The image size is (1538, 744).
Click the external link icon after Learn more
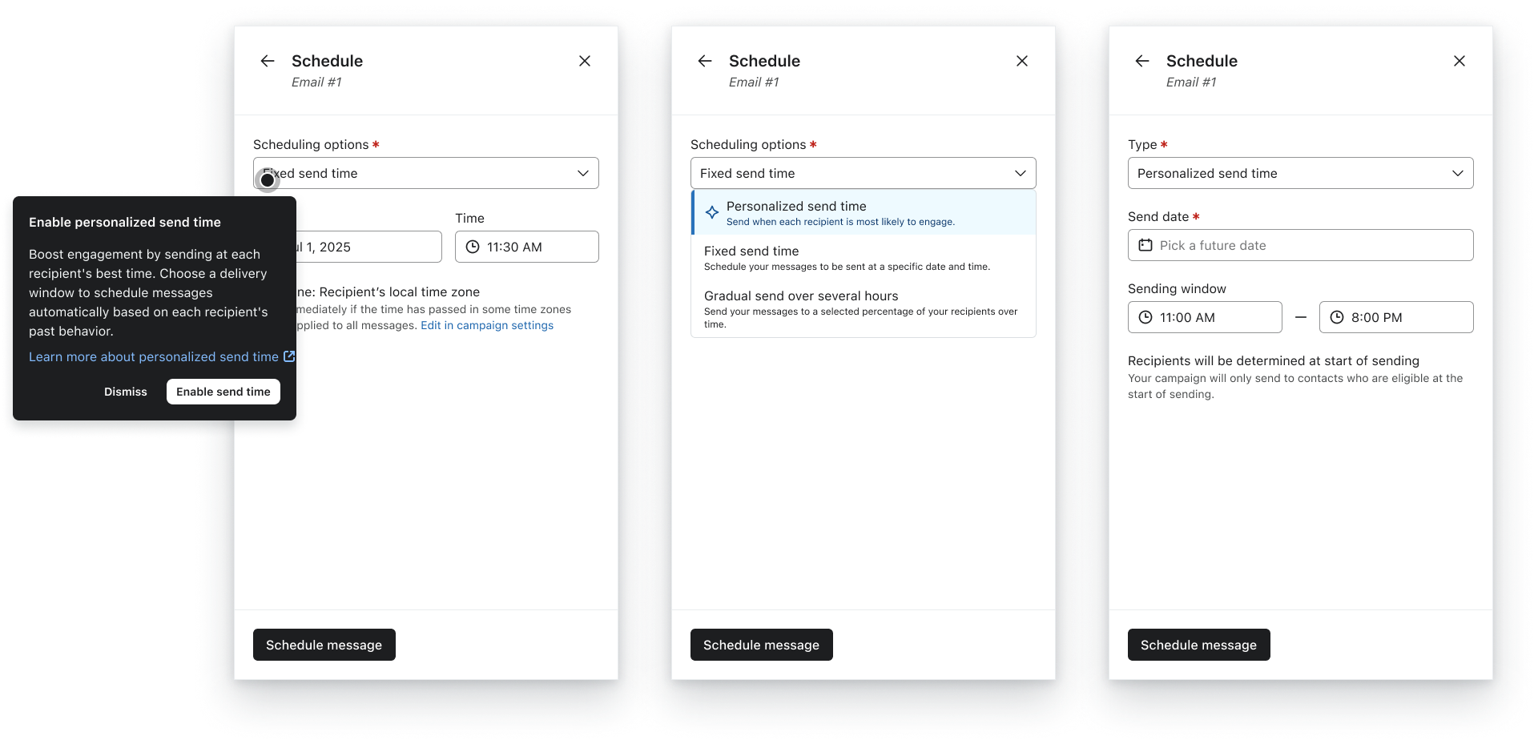(289, 356)
